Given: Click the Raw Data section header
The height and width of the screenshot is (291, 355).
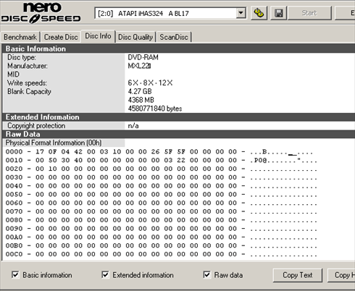Looking at the screenshot, I should click(x=178, y=134).
